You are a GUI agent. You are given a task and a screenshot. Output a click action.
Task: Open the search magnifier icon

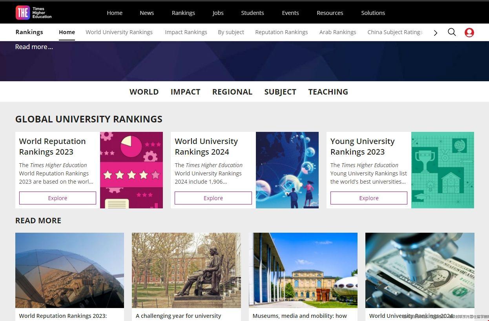[452, 32]
